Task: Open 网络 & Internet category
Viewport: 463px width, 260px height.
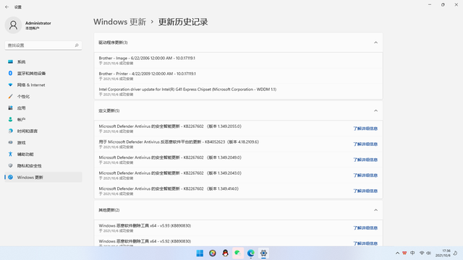Action: (43, 85)
